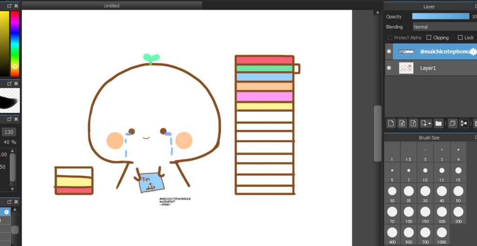
Task: Click the brush size field showing 130
Action: point(9,132)
